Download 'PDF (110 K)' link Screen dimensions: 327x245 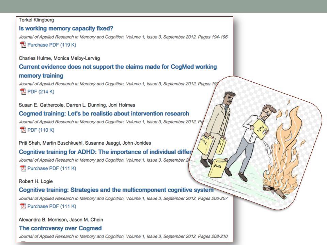point(41,130)
